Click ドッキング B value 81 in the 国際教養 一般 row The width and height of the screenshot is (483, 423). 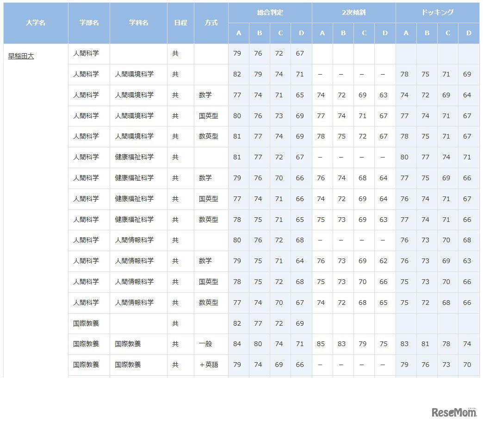pyautogui.click(x=425, y=344)
